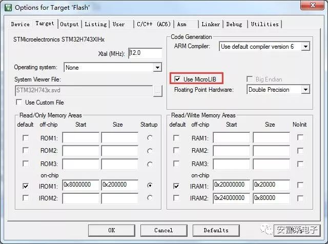The height and width of the screenshot is (244, 328).
Task: Click the ROM2 Start address field
Action: (x=80, y=151)
